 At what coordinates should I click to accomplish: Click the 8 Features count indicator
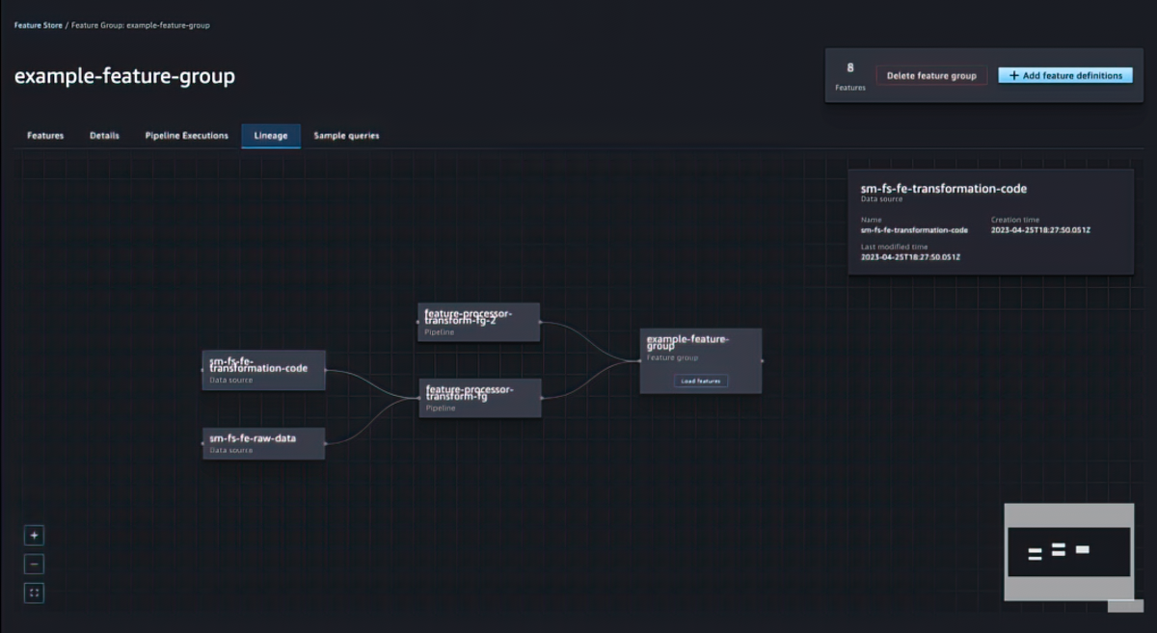point(849,76)
